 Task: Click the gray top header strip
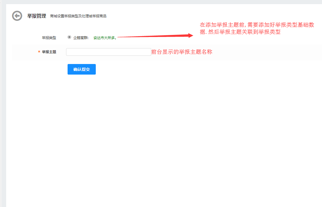coord(161,2)
